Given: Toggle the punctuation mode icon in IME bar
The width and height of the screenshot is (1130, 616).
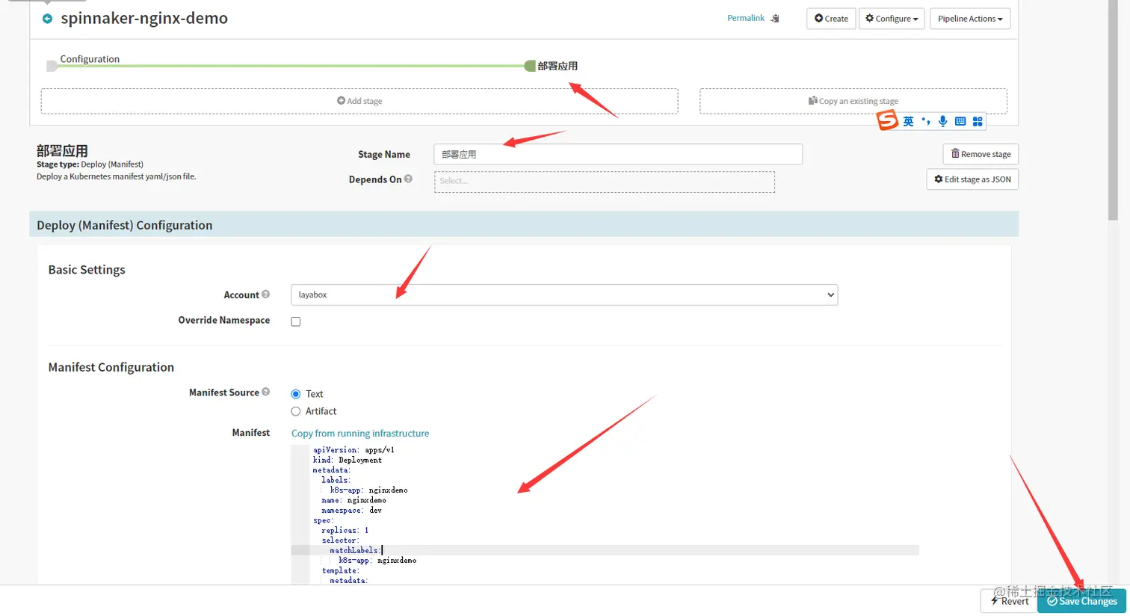Looking at the screenshot, I should pyautogui.click(x=926, y=121).
